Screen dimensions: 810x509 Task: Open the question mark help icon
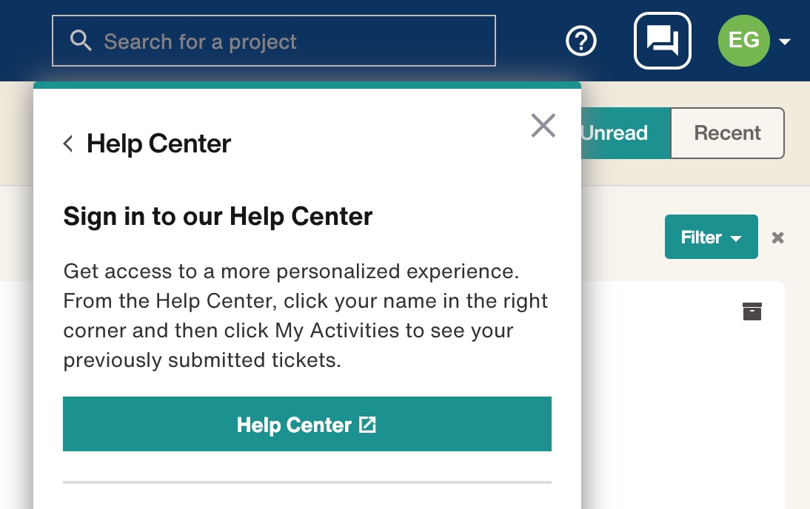[x=581, y=41]
